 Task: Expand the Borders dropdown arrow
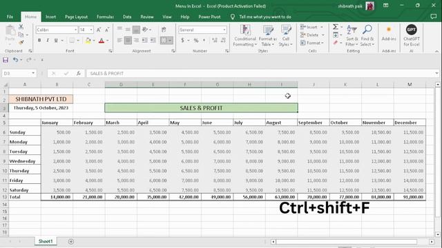click(78, 41)
